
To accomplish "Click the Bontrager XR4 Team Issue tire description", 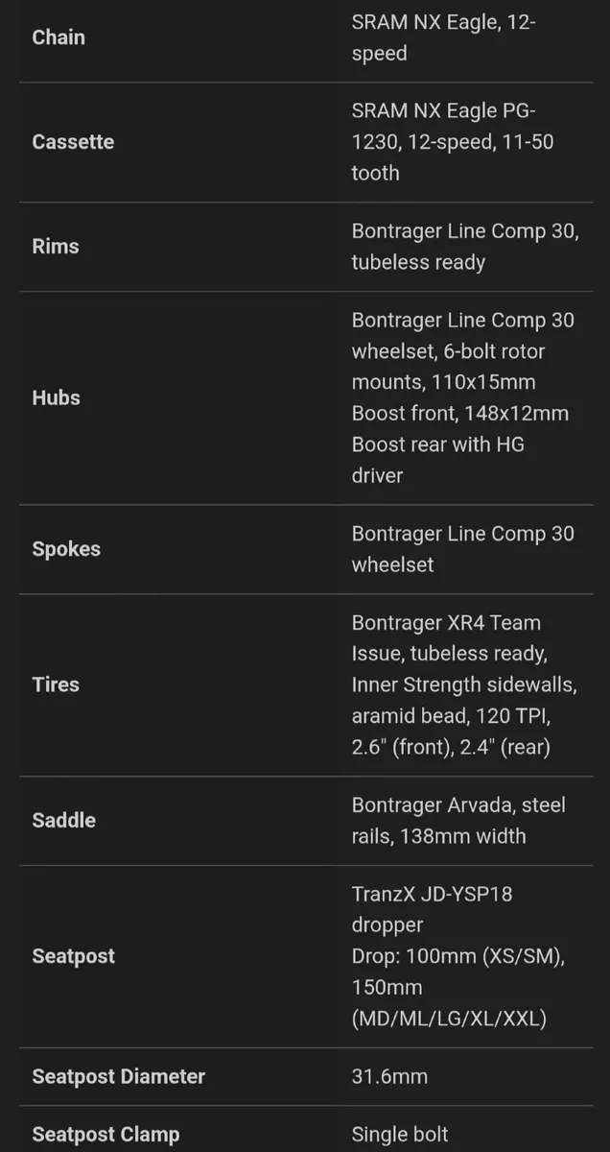I will click(464, 684).
